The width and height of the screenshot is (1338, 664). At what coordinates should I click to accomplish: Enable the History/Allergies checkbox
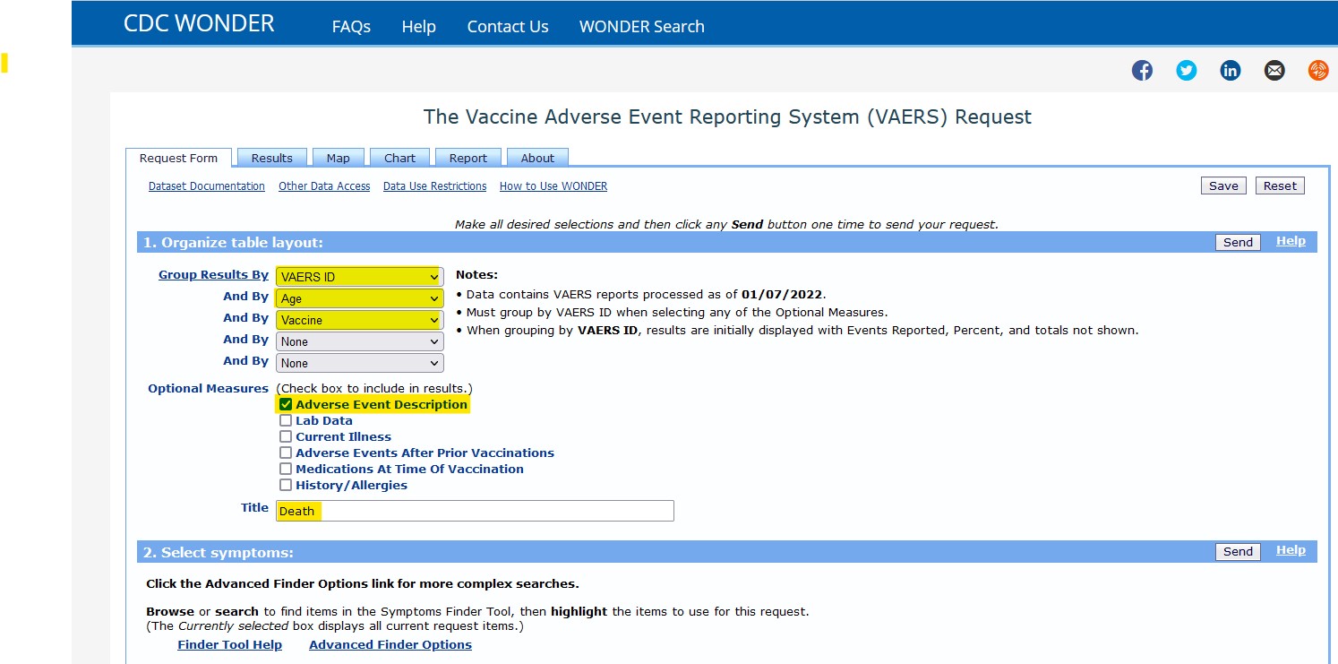click(286, 485)
